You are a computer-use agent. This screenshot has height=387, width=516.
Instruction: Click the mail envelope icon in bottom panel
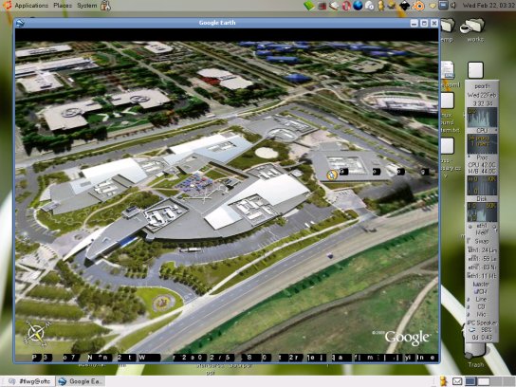coord(457,381)
